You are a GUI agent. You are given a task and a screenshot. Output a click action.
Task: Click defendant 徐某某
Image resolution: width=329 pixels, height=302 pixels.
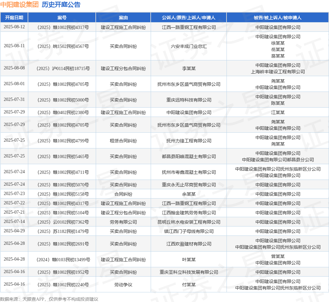pos(278,43)
